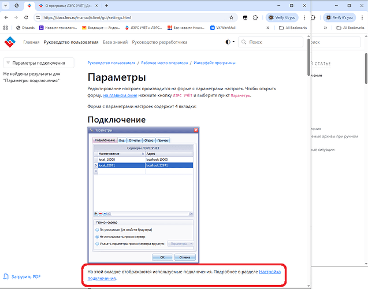Viewport: 368px width, 289px height.
Task: Minimize the front browser window
Action: pos(279,5)
